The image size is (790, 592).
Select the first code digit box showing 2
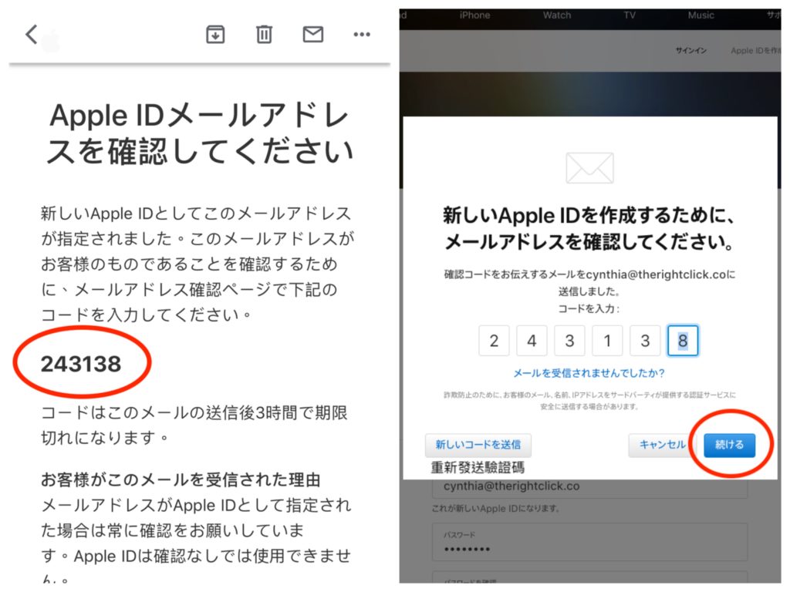point(494,341)
